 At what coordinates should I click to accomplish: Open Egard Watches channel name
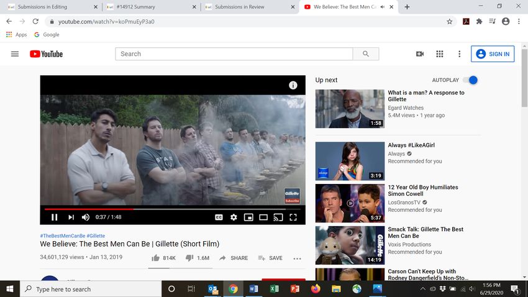pos(406,107)
